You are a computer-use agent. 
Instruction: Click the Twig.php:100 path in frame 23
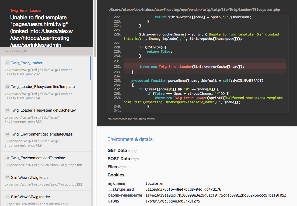(43, 165)
